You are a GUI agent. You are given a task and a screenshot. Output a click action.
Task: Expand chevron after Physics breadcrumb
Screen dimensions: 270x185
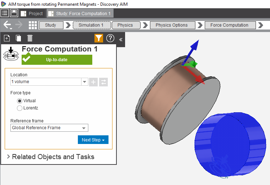[x=145, y=25]
